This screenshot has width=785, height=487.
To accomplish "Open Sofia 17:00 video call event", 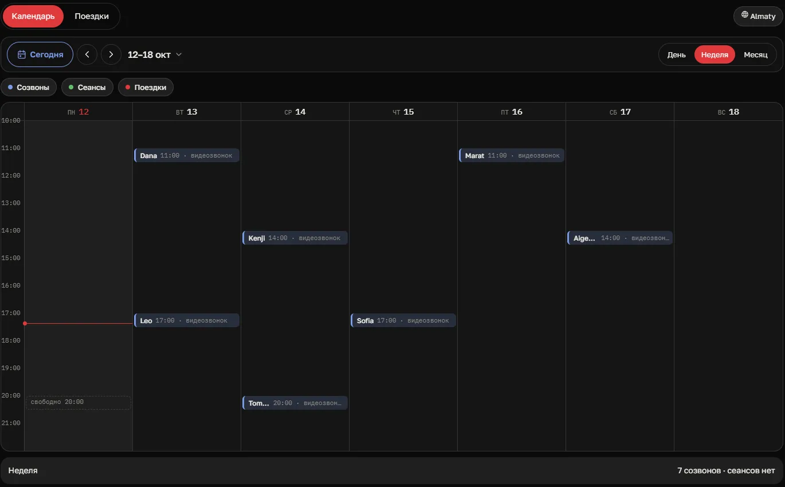I will point(403,320).
